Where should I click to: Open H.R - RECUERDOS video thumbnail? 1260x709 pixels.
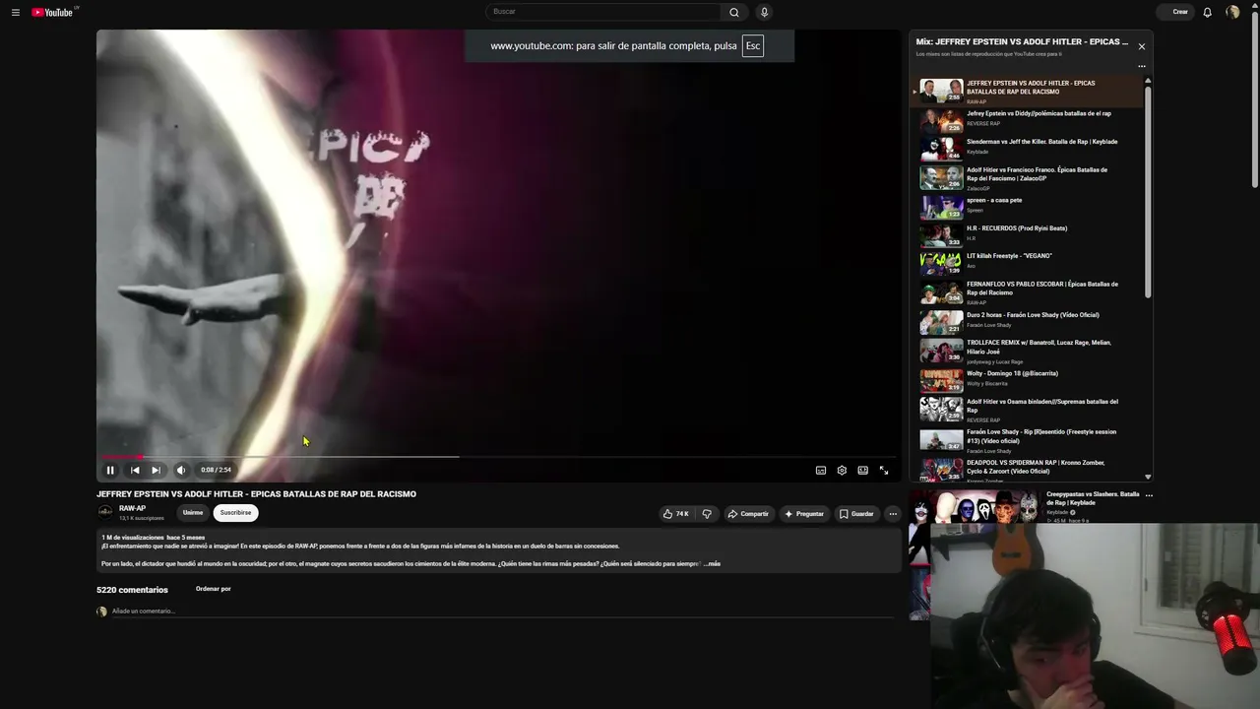click(x=941, y=235)
